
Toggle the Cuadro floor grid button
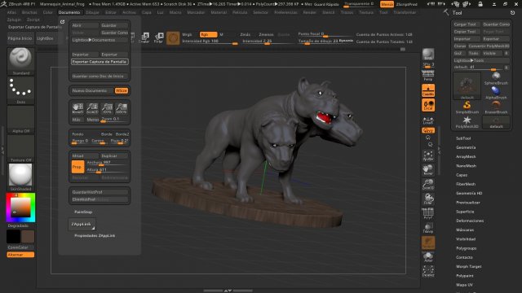tap(428, 90)
